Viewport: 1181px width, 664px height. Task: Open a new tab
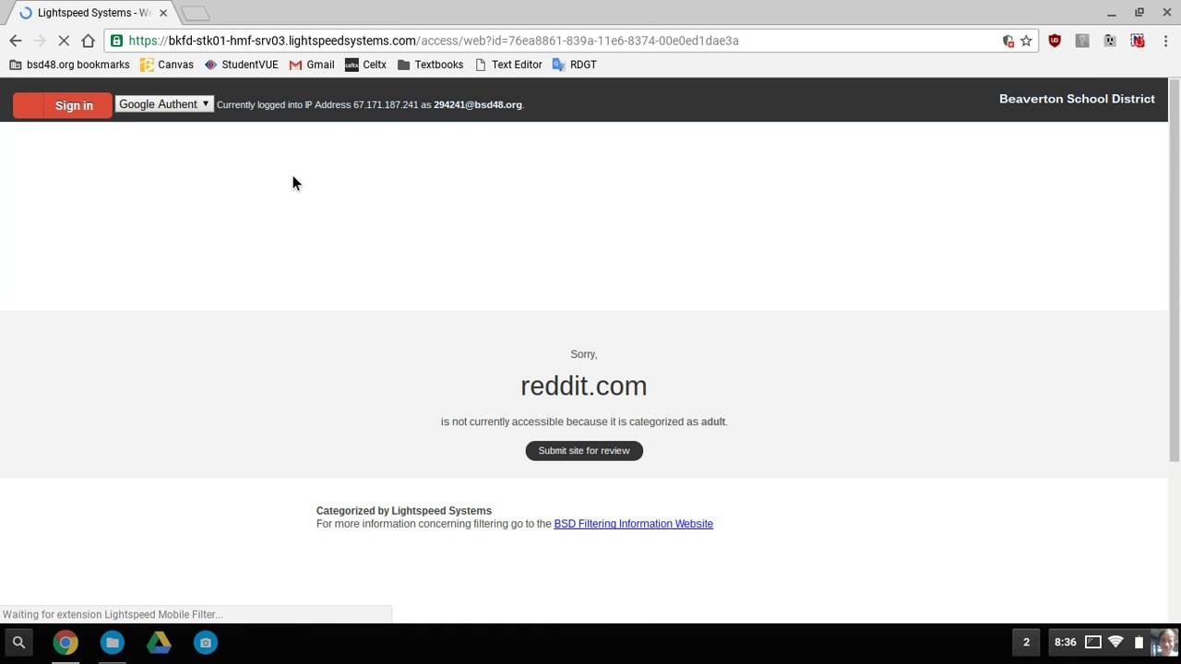[x=195, y=14]
